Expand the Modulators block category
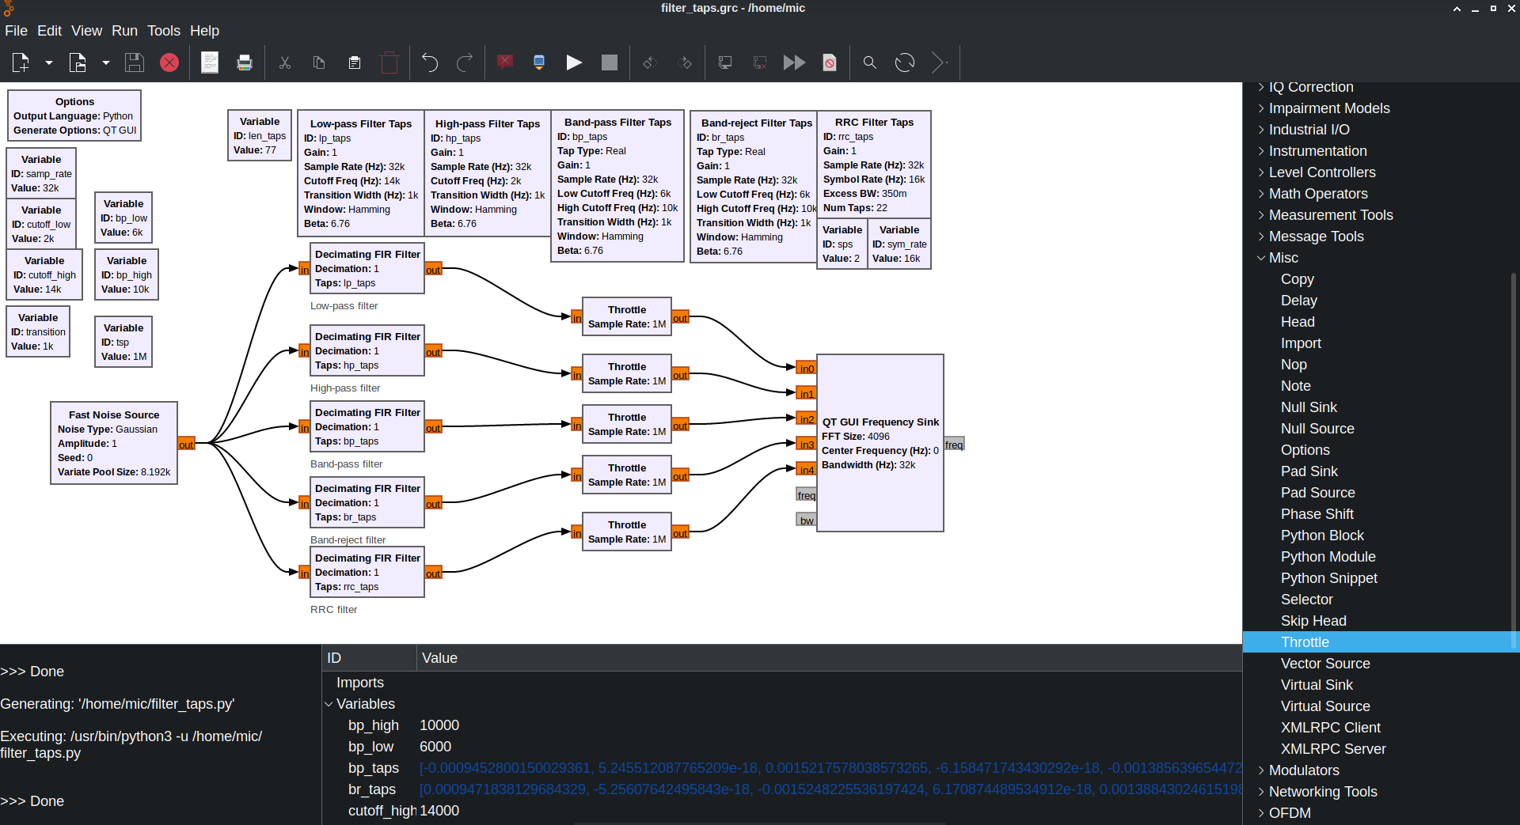The width and height of the screenshot is (1520, 825). point(1261,770)
